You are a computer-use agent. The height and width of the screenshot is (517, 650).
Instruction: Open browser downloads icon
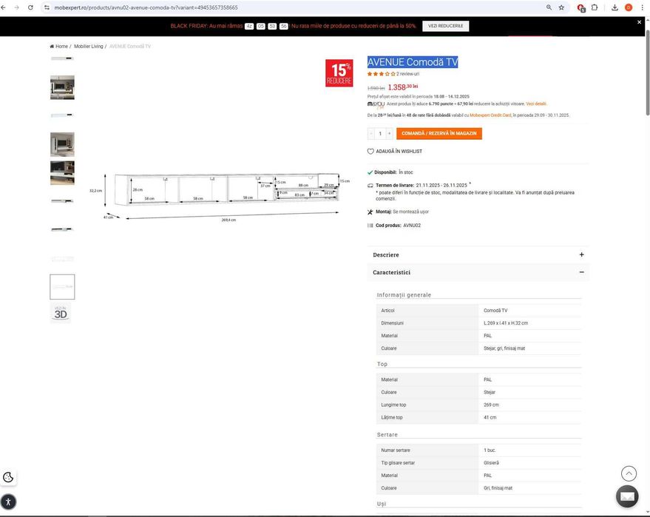point(615,7)
